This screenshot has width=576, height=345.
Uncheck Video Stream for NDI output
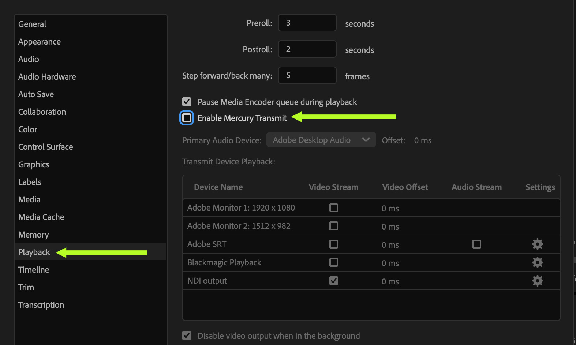click(x=334, y=281)
